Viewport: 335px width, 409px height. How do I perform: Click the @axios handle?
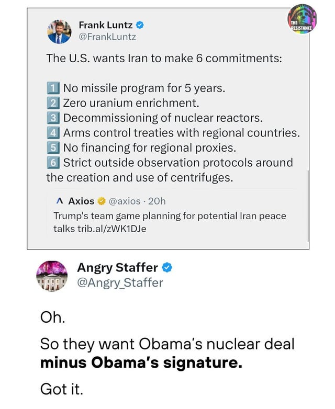pyautogui.click(x=125, y=201)
